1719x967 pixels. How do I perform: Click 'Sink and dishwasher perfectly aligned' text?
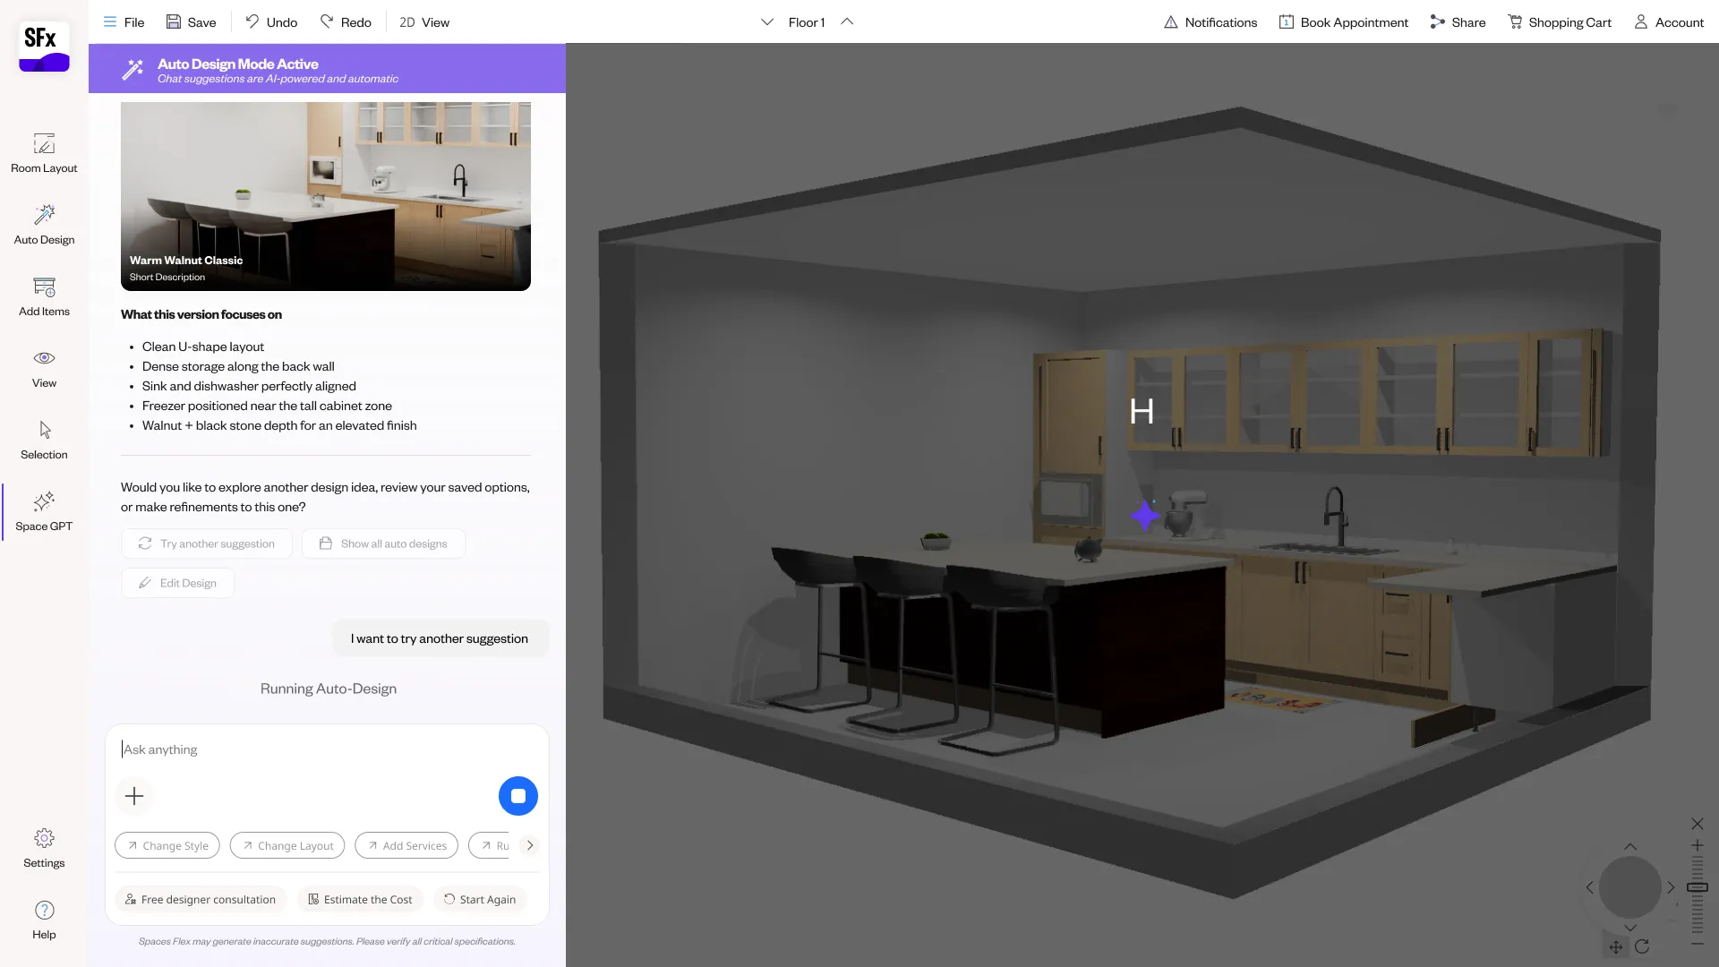point(249,386)
